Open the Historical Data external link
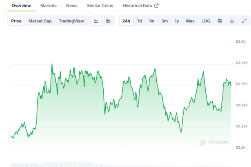Viewport: 251px width, 167px height. [137, 6]
